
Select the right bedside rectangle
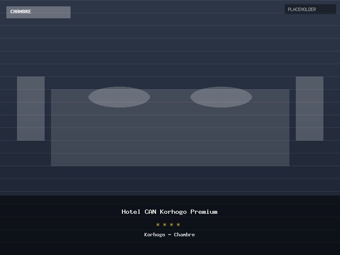(x=309, y=108)
